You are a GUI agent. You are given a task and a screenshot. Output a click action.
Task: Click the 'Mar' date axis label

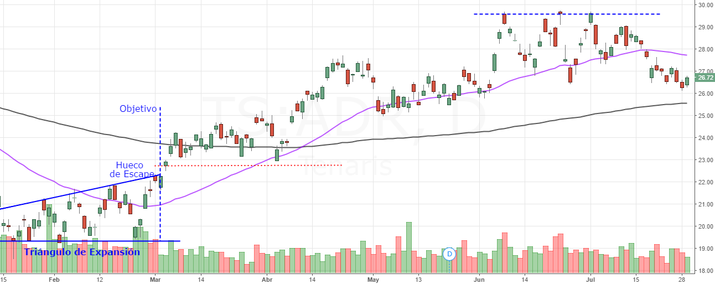(x=156, y=278)
